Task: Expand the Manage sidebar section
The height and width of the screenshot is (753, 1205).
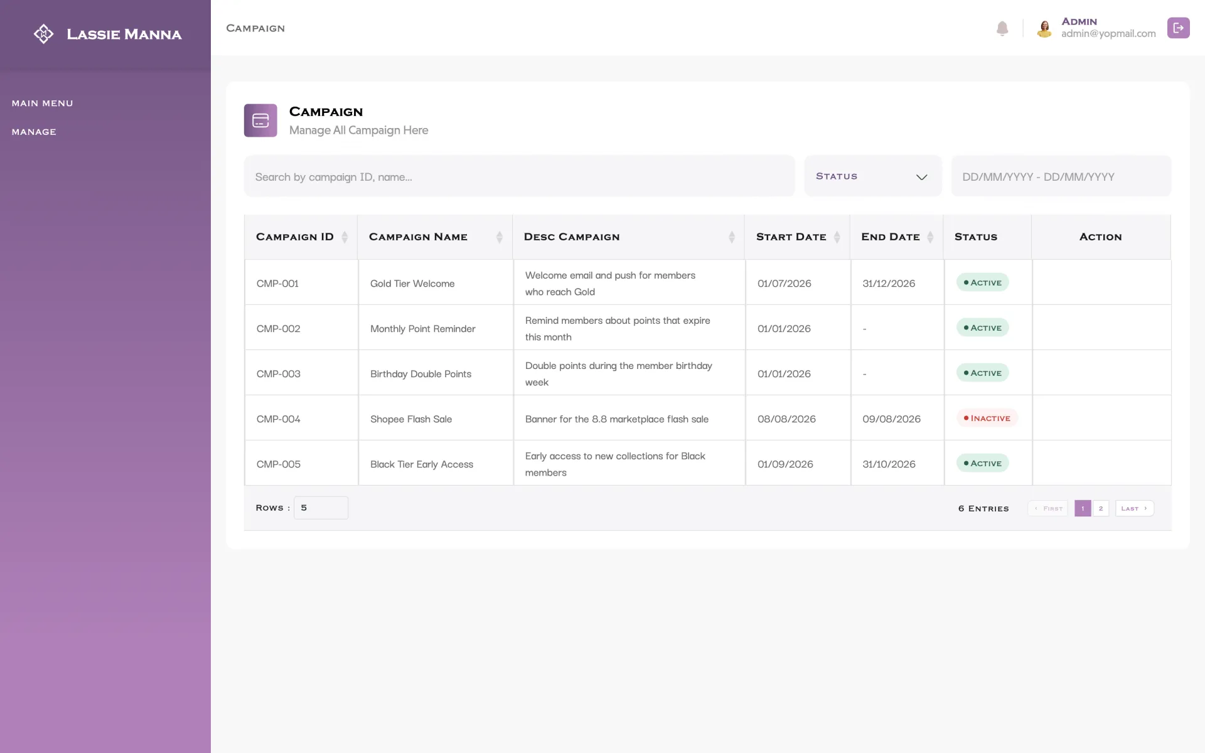Action: point(34,132)
